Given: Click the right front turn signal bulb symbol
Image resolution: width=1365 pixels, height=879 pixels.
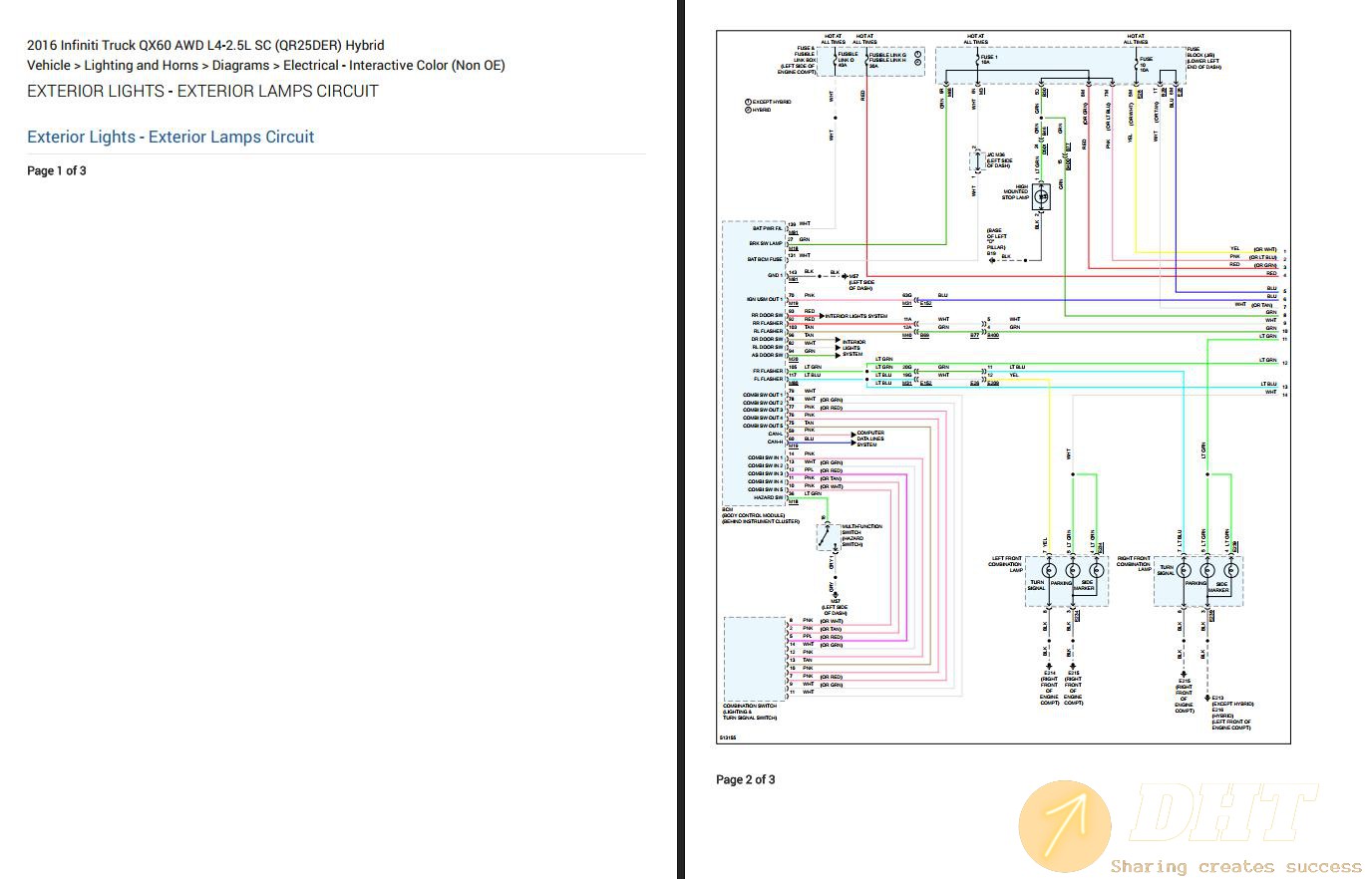Looking at the screenshot, I should pyautogui.click(x=1184, y=570).
